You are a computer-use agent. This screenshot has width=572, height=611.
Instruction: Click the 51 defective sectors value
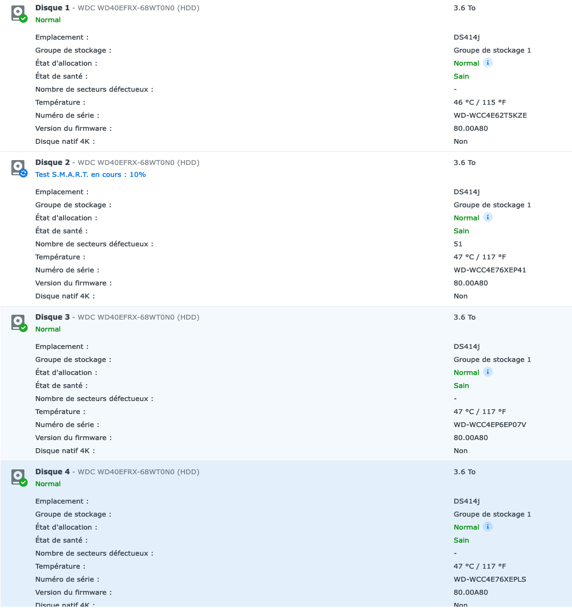coord(458,244)
